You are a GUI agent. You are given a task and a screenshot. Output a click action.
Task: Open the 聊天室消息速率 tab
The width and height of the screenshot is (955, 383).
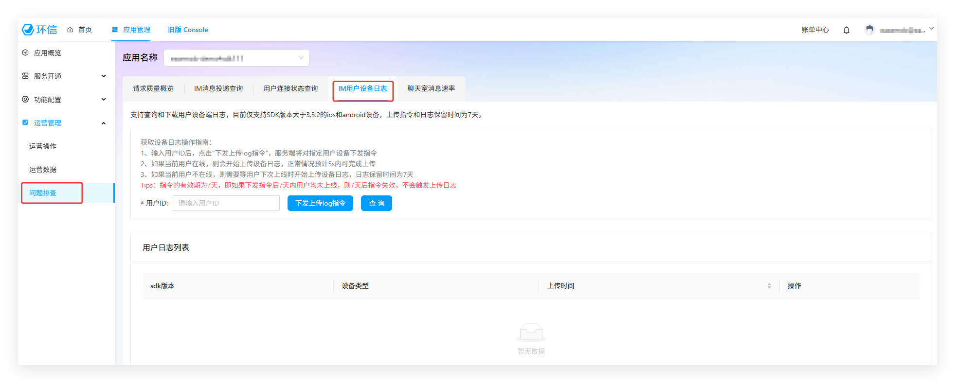[x=431, y=88]
